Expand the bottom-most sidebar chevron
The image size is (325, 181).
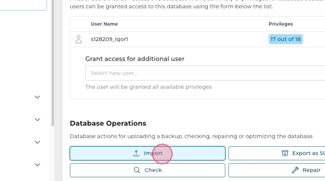pos(37,165)
